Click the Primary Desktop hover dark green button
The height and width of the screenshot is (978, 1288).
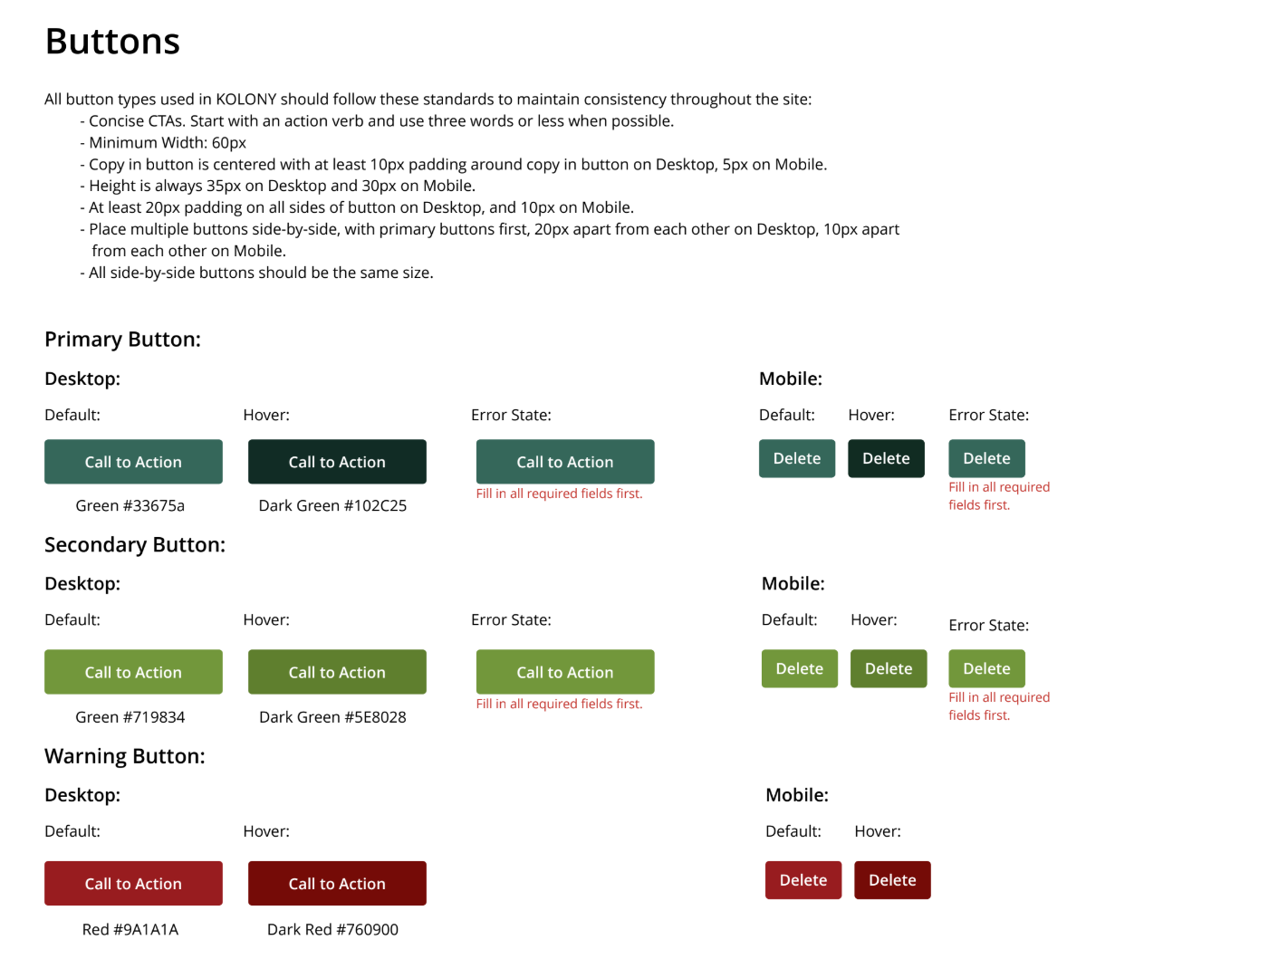tap(337, 462)
